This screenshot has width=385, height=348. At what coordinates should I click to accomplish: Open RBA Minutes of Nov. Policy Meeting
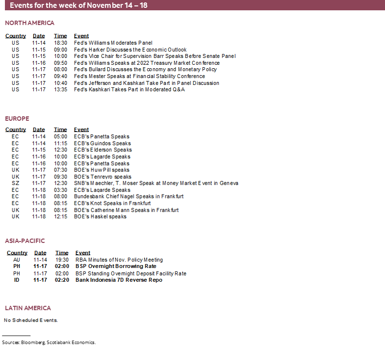click(119, 260)
